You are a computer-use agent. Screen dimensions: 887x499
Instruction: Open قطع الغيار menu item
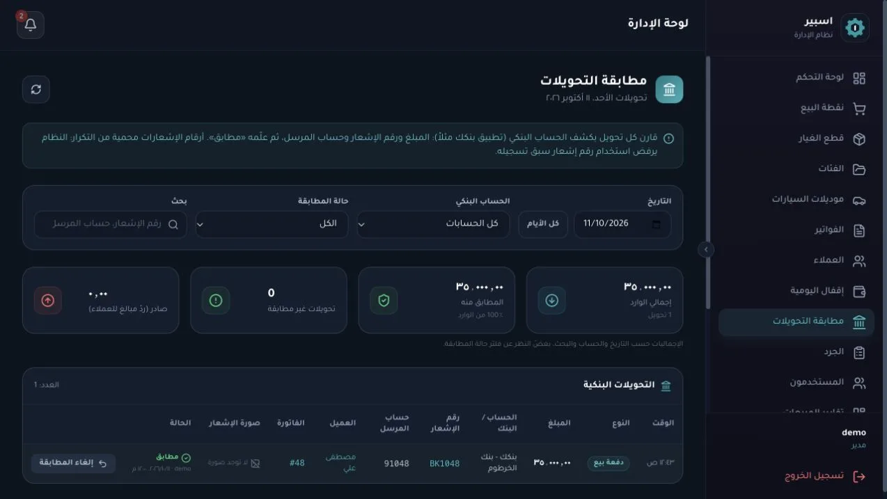(796, 139)
